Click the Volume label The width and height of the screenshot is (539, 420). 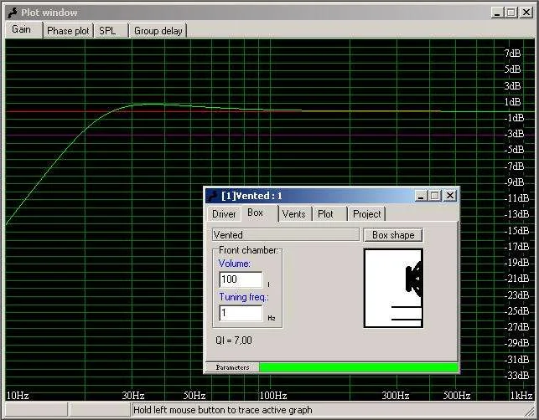tap(235, 264)
